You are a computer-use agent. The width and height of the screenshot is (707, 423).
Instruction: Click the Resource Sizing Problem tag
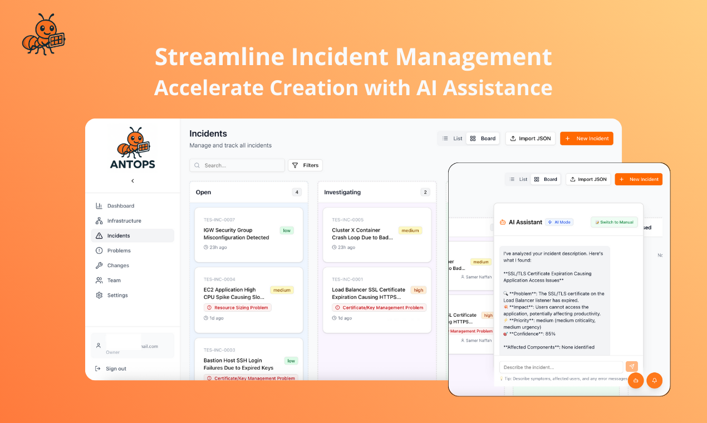[x=238, y=308]
